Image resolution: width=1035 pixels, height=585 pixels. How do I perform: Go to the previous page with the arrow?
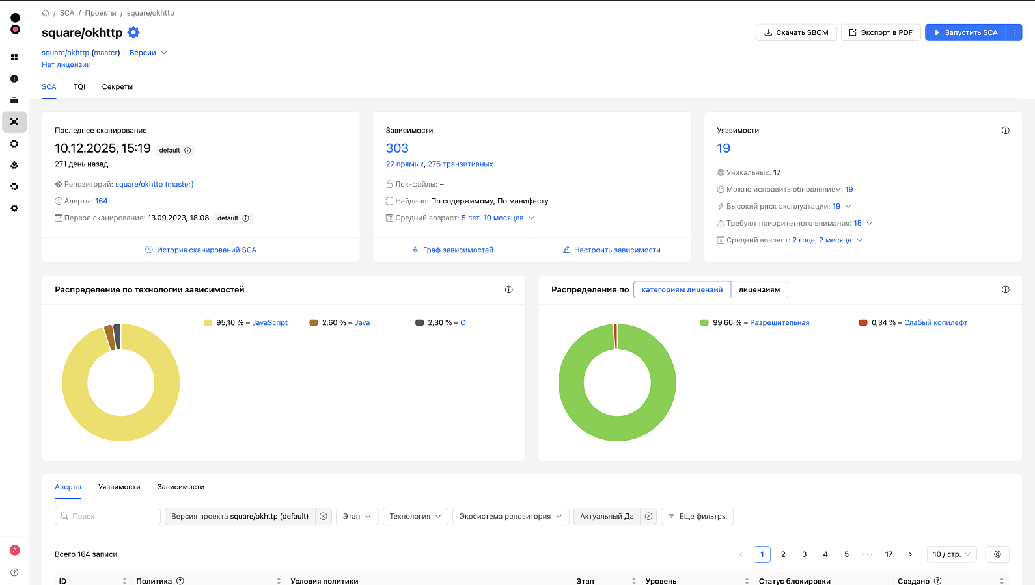click(741, 554)
